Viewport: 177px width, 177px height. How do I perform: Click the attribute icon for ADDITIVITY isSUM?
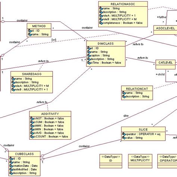[x=32, y=122]
